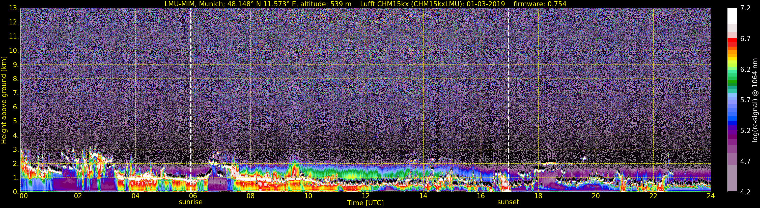Pick the red segment of the colorbar
The height and width of the screenshot is (208, 760).
[732, 40]
